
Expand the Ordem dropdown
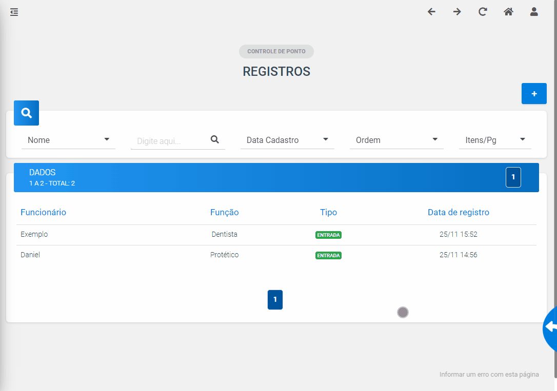click(397, 140)
